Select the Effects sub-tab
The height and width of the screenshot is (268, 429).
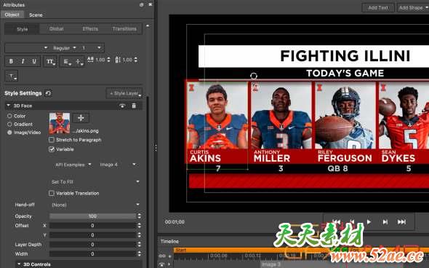90,29
